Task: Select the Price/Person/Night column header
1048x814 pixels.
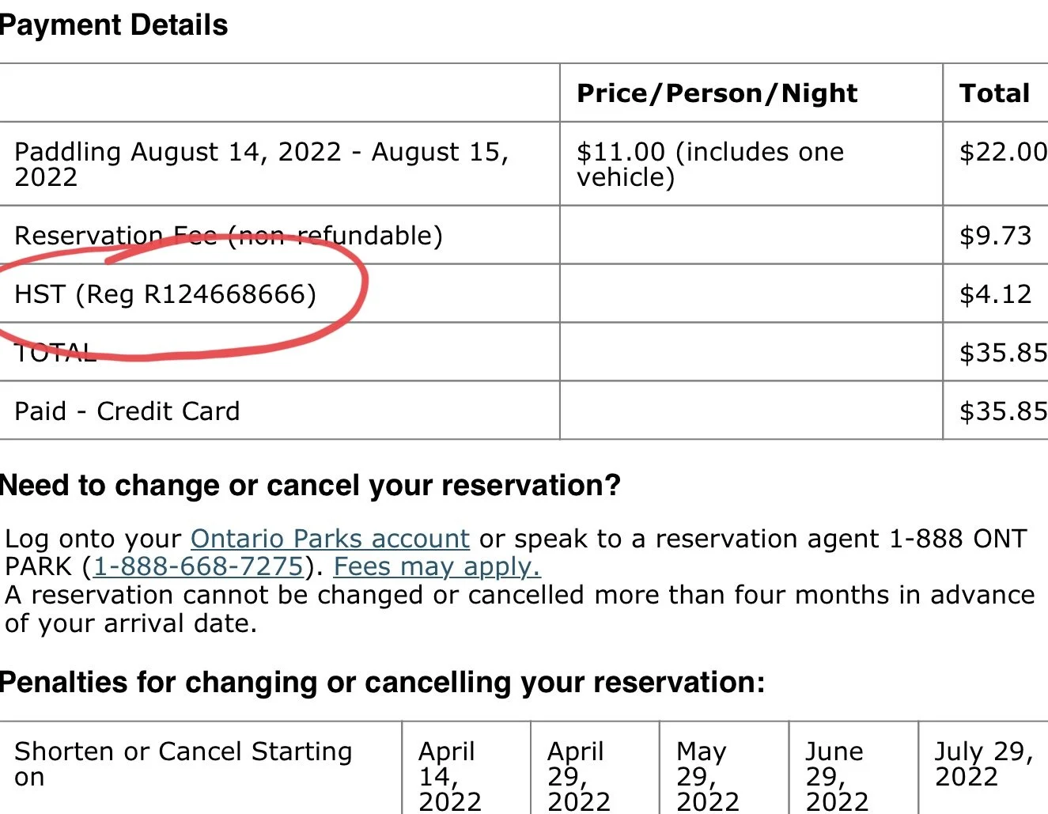Action: pos(717,93)
